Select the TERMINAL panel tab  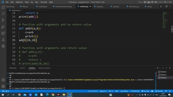[x=32, y=68]
